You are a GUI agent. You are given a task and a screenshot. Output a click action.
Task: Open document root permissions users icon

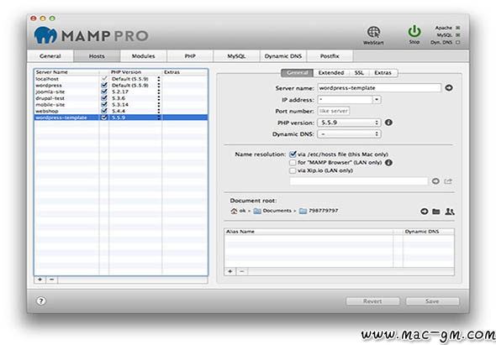pos(450,212)
